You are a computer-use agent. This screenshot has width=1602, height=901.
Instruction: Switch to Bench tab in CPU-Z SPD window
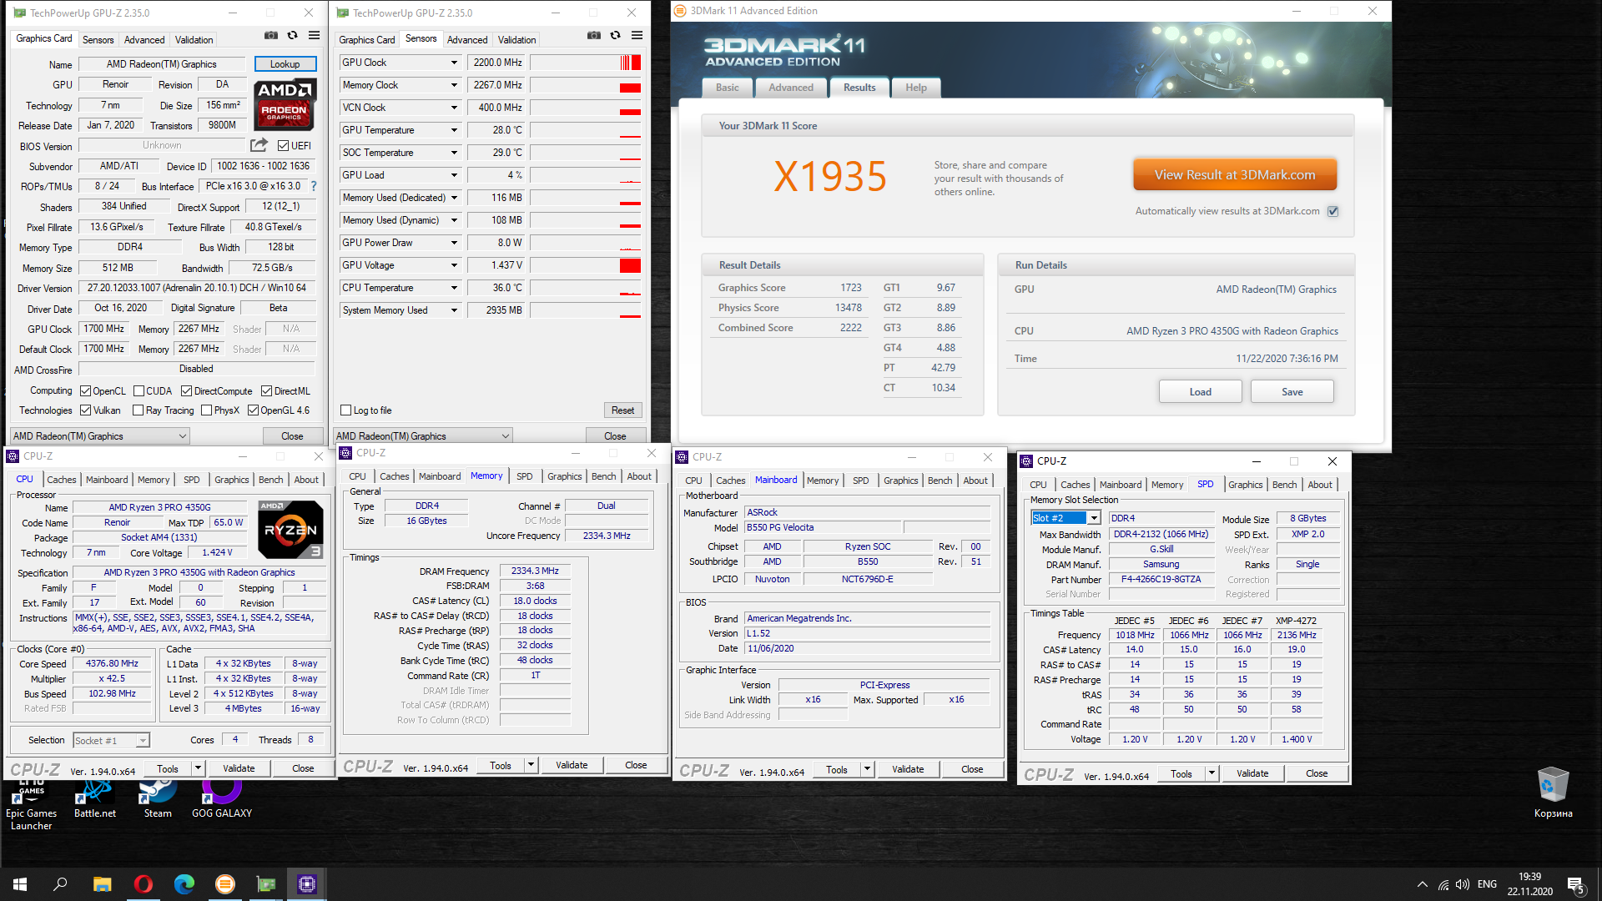click(x=1284, y=485)
